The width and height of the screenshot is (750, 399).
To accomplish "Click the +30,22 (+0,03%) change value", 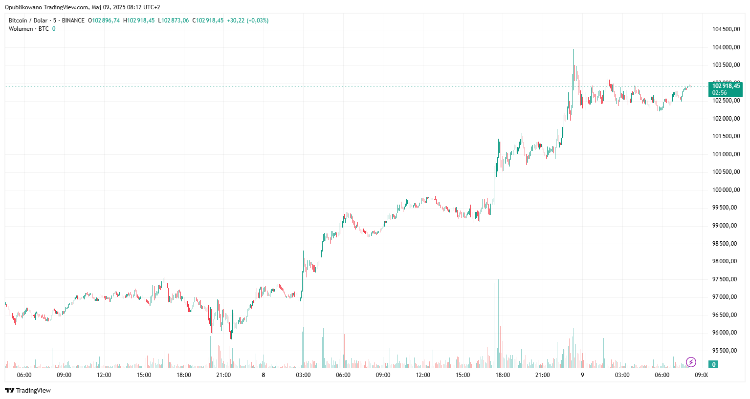I will point(247,21).
